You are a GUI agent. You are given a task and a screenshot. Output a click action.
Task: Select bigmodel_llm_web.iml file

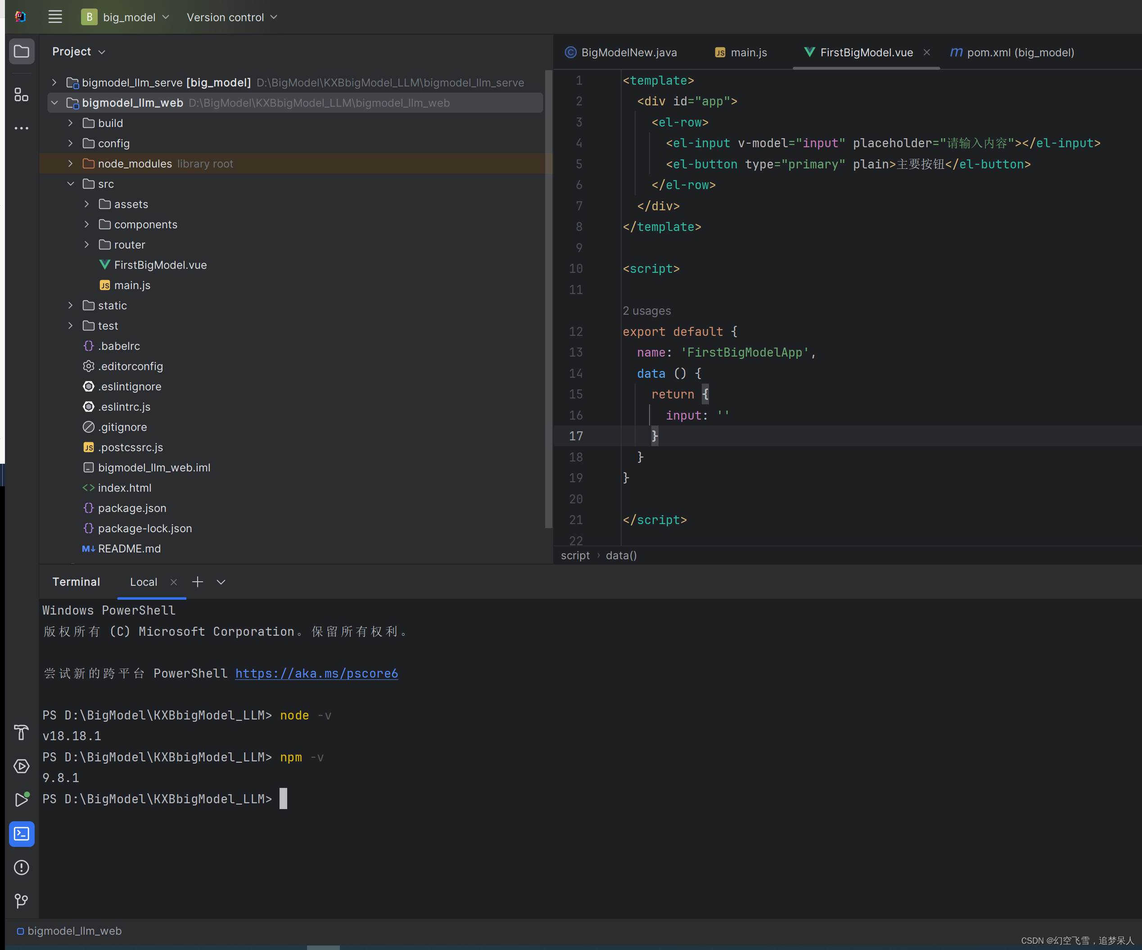click(x=146, y=468)
